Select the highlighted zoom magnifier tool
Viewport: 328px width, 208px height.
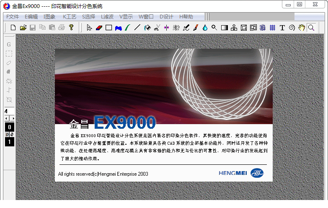[x=311, y=28]
